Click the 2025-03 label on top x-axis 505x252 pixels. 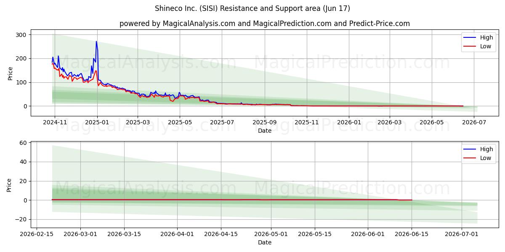coord(138,123)
